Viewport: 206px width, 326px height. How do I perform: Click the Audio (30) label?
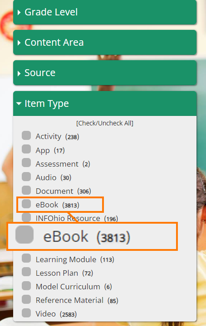coord(54,177)
